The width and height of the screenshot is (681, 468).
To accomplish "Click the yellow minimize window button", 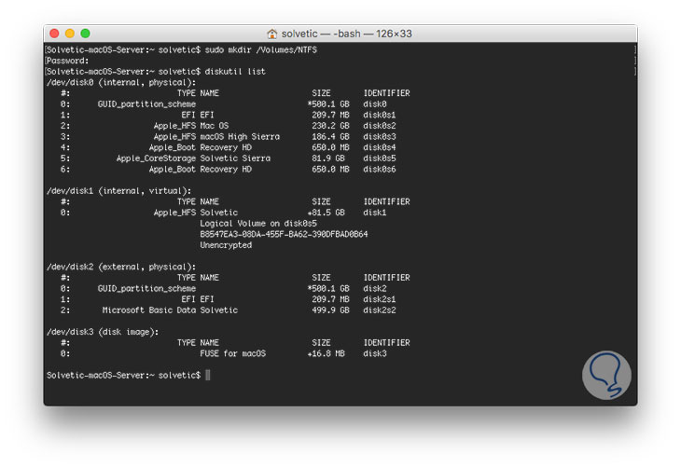I will point(70,34).
